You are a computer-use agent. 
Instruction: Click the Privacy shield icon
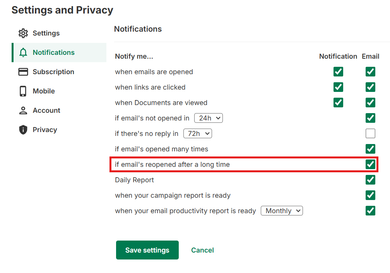23,130
